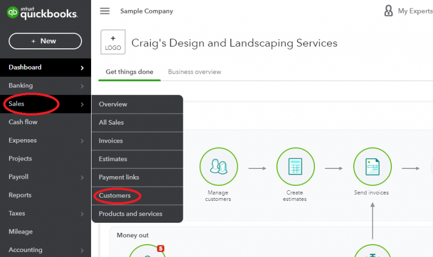Open the My Experts person icon
Viewport: 433px width, 257px height.
(389, 11)
